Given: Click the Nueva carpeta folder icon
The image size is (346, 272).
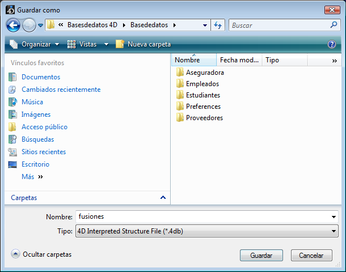Looking at the screenshot, I should pyautogui.click(x=120, y=44).
